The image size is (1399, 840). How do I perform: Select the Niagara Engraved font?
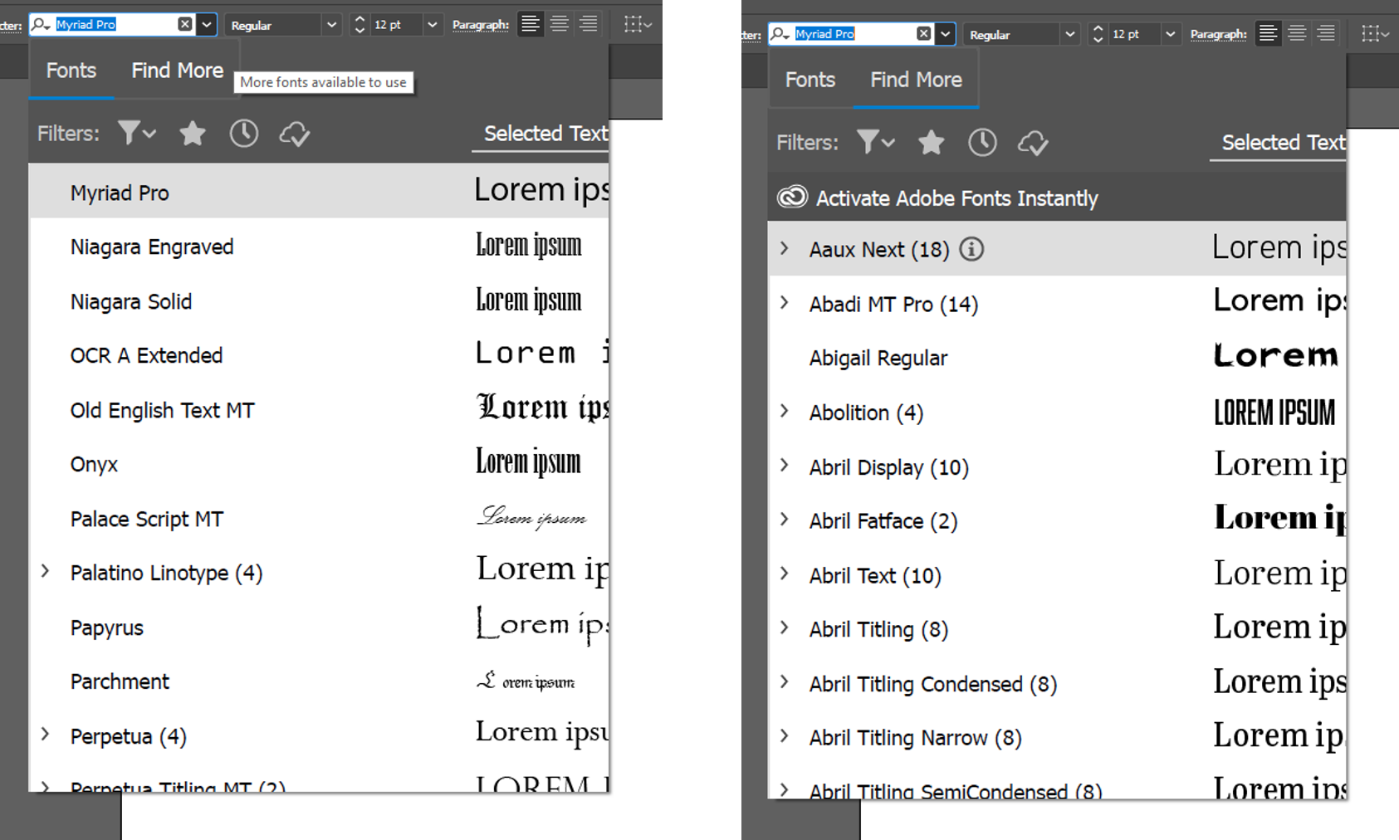pos(320,246)
